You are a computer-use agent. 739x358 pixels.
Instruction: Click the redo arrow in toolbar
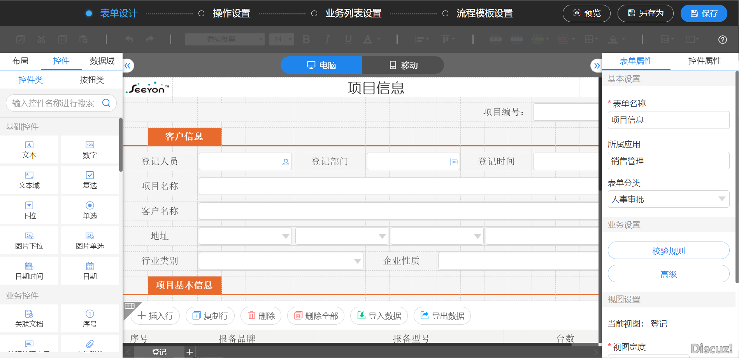[150, 39]
